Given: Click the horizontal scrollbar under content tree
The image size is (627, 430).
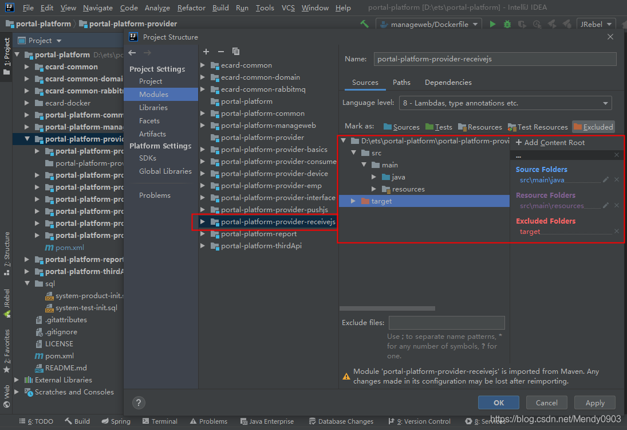Looking at the screenshot, I should [x=387, y=308].
